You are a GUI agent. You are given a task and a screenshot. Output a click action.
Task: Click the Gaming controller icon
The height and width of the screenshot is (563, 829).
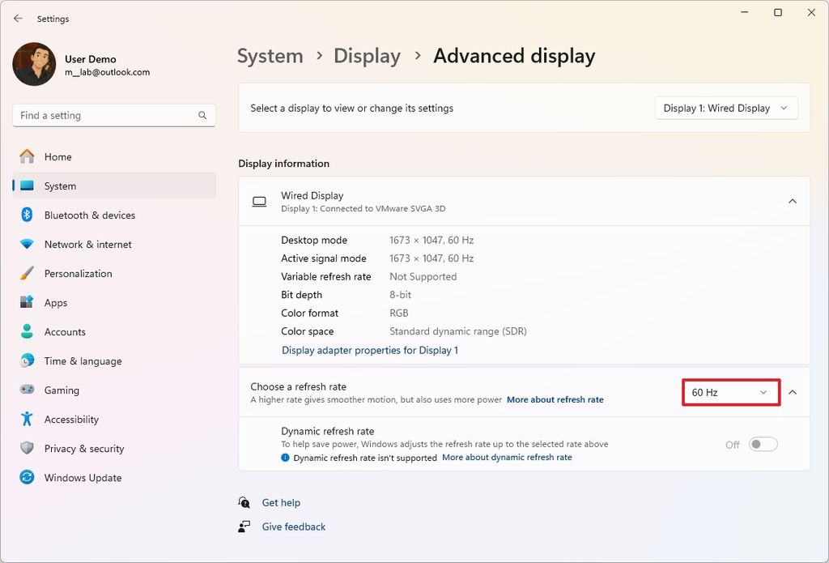pos(27,390)
